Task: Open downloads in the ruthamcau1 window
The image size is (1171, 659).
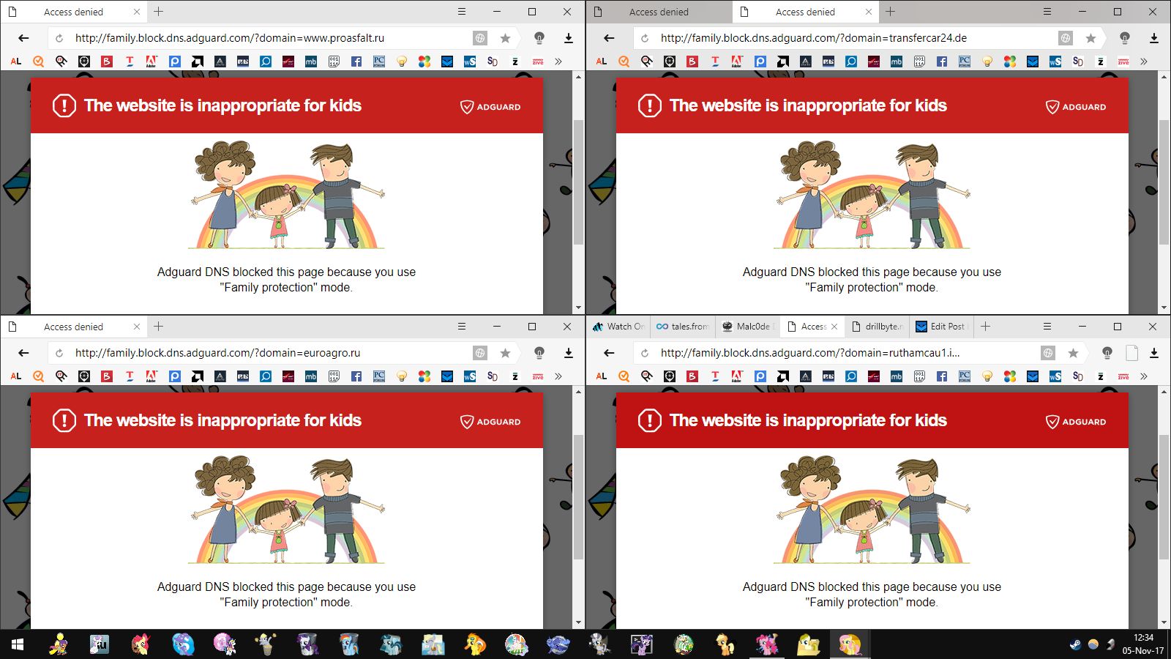Action: (x=1154, y=353)
